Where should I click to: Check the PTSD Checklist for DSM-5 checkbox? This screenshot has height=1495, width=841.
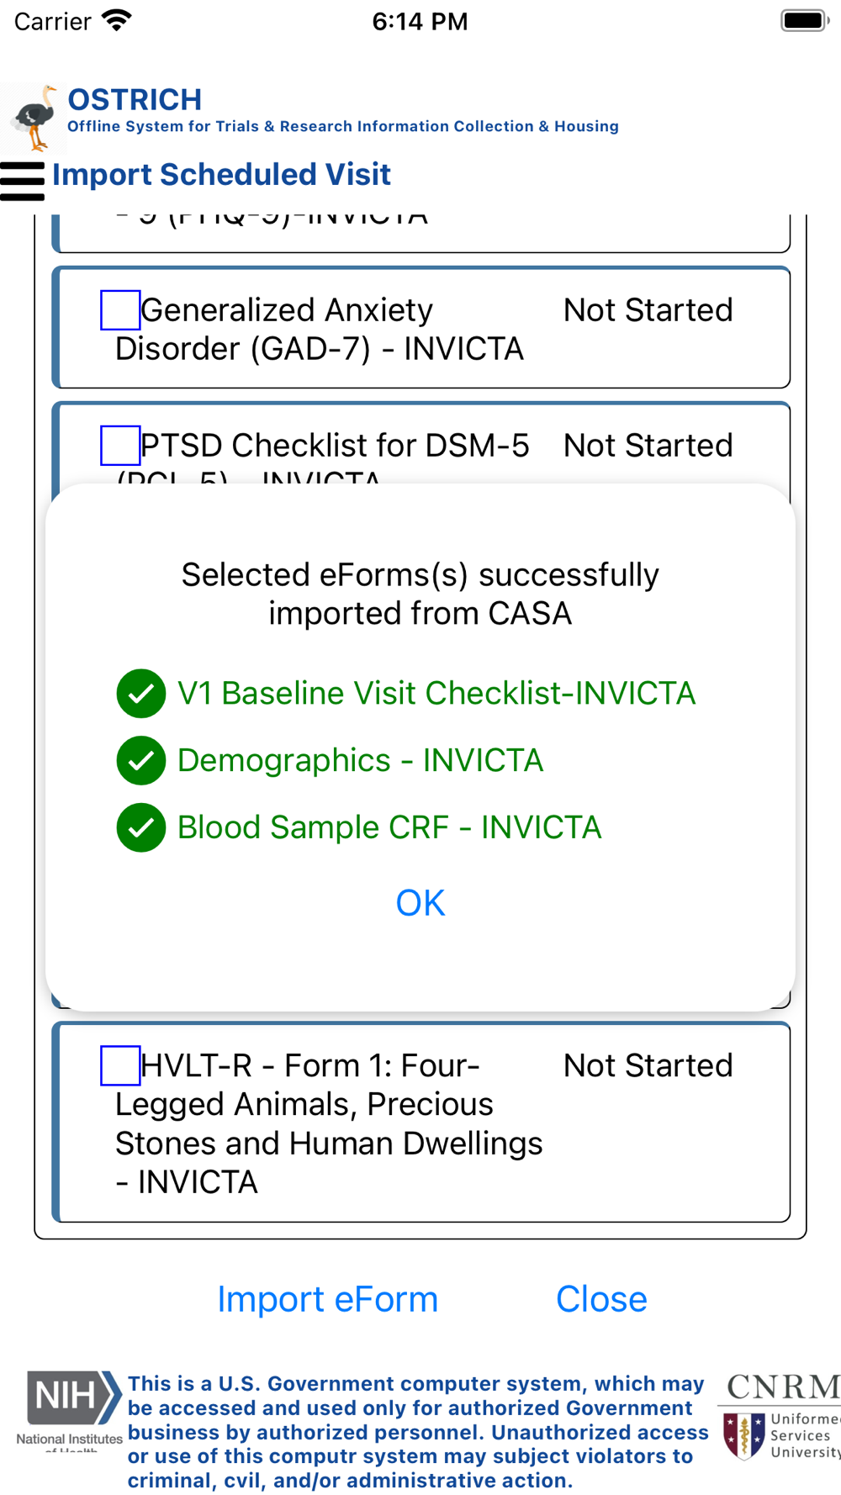pos(120,446)
